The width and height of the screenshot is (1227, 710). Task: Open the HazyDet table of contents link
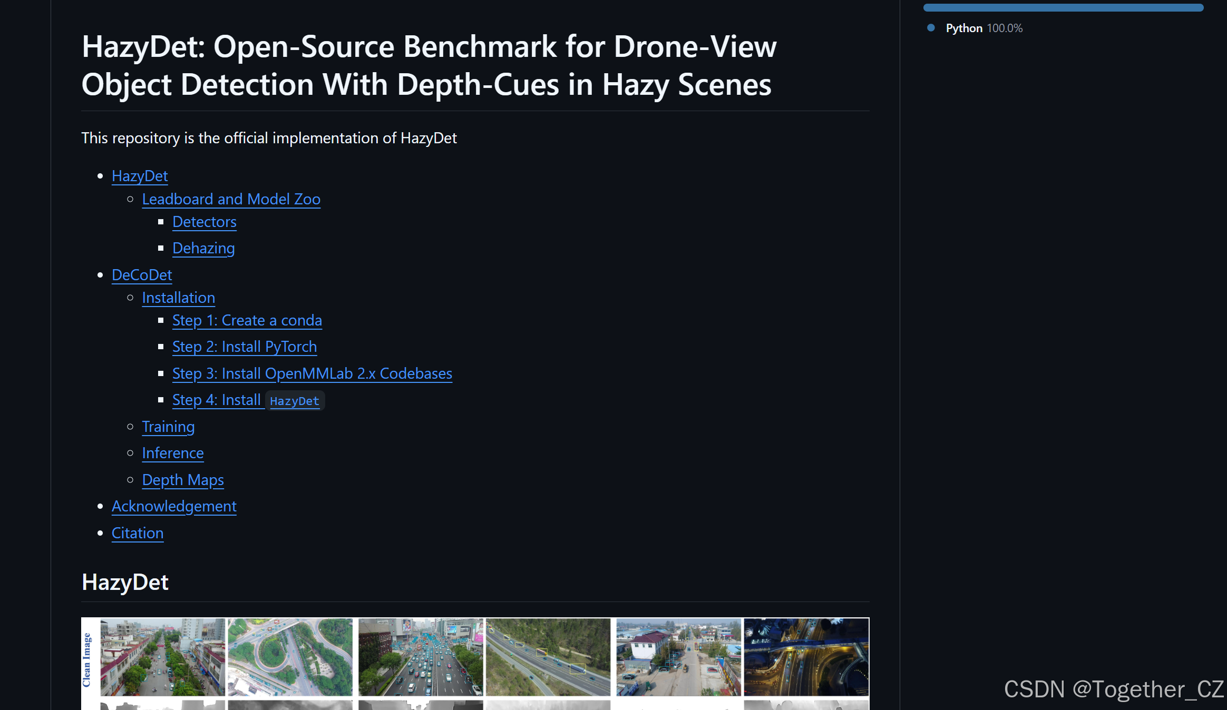140,176
